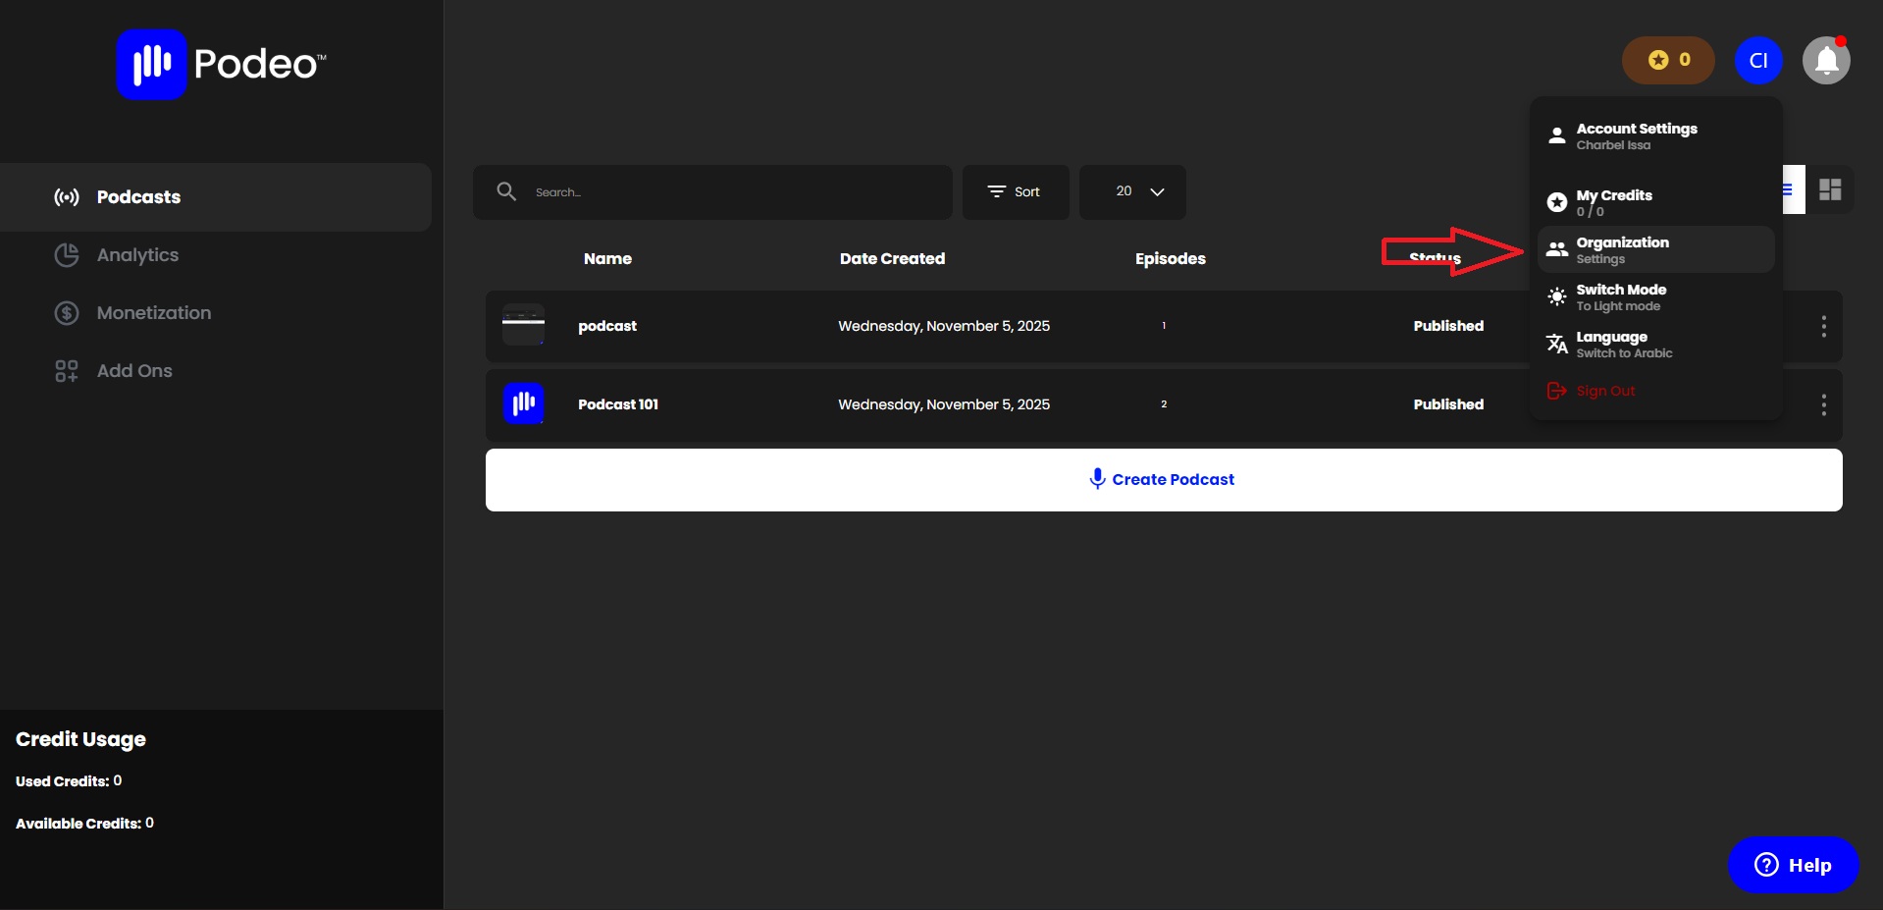Click Sign Out
Image resolution: width=1883 pixels, height=910 pixels.
(x=1605, y=391)
